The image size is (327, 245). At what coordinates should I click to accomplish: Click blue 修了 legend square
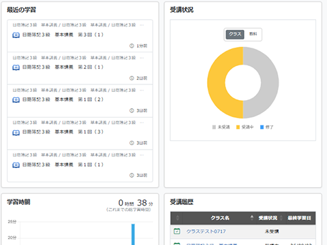click(x=262, y=127)
